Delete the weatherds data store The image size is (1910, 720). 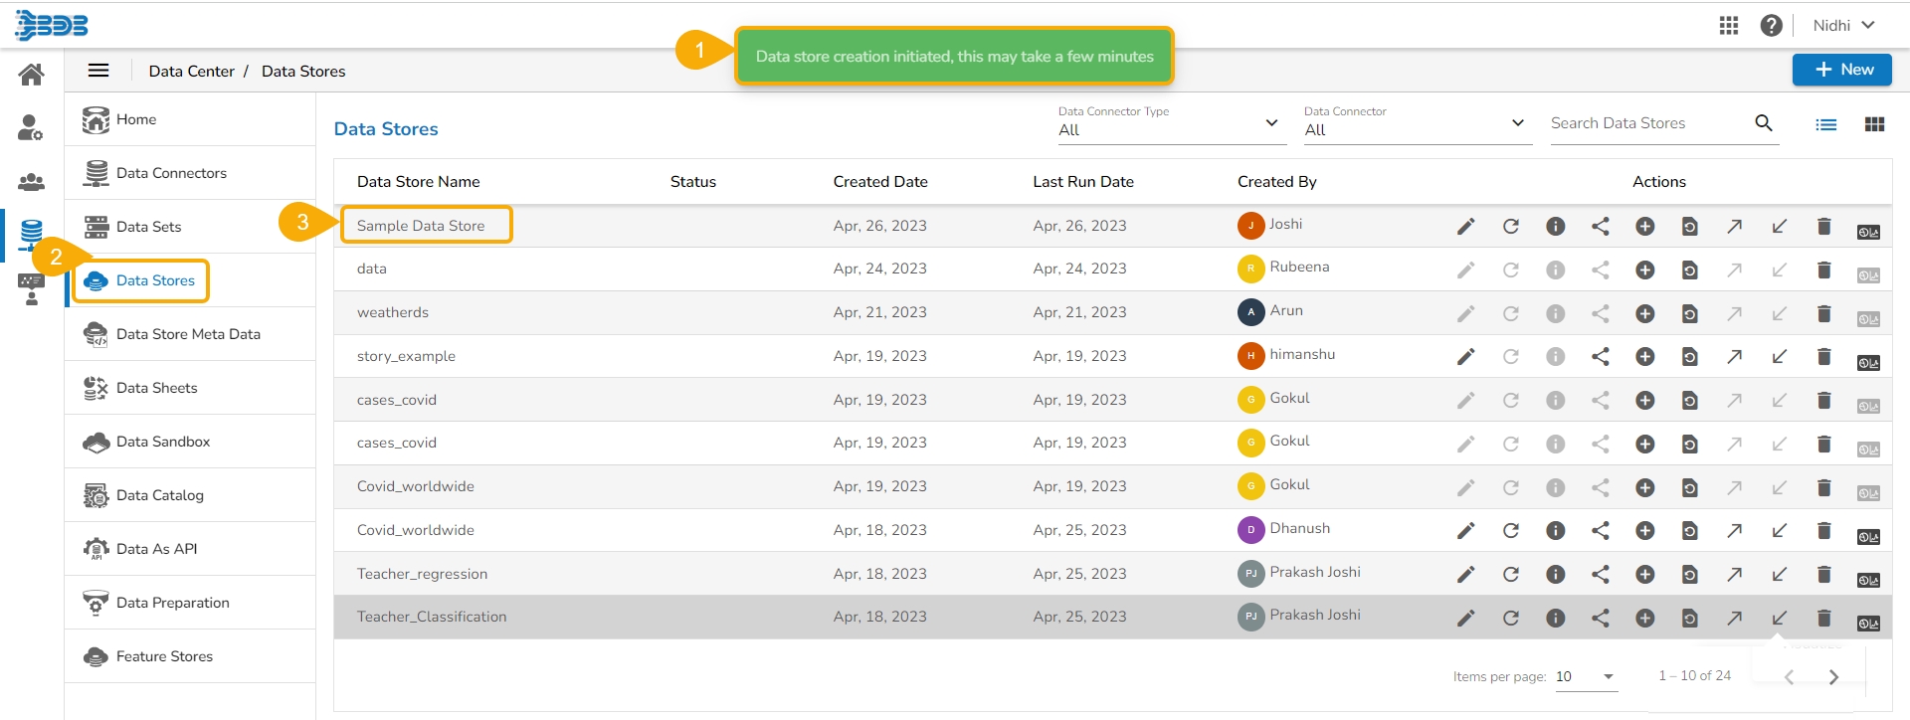(1823, 313)
